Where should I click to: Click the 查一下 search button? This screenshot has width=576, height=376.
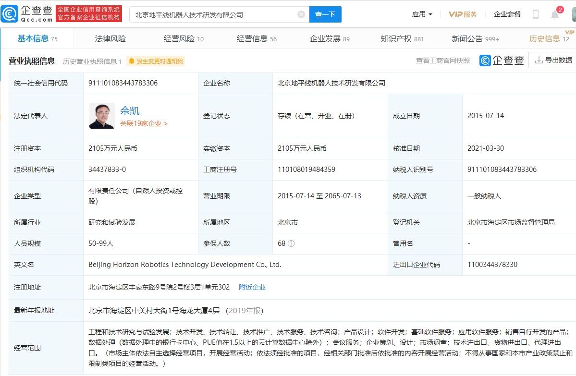[325, 14]
